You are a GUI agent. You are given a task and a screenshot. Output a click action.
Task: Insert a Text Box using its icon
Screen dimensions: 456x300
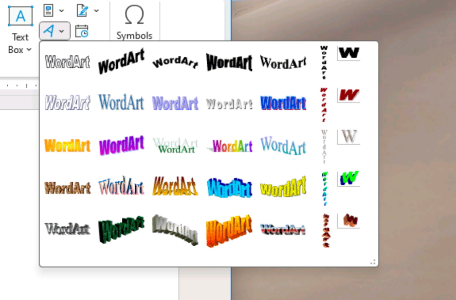20,16
